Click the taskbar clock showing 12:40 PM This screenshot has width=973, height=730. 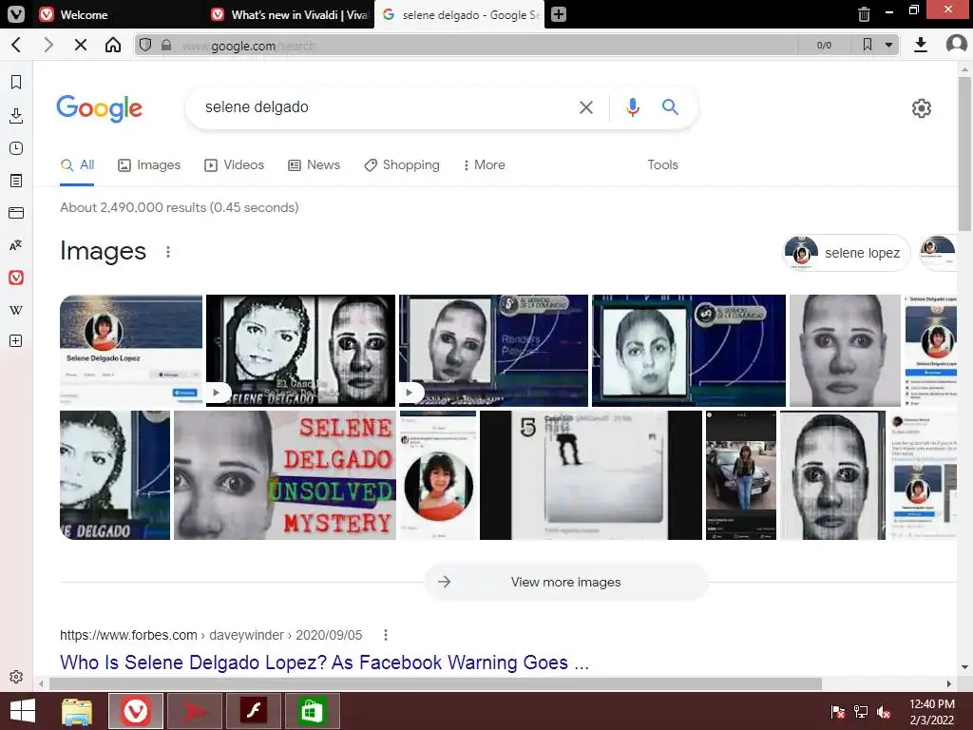pos(931,711)
